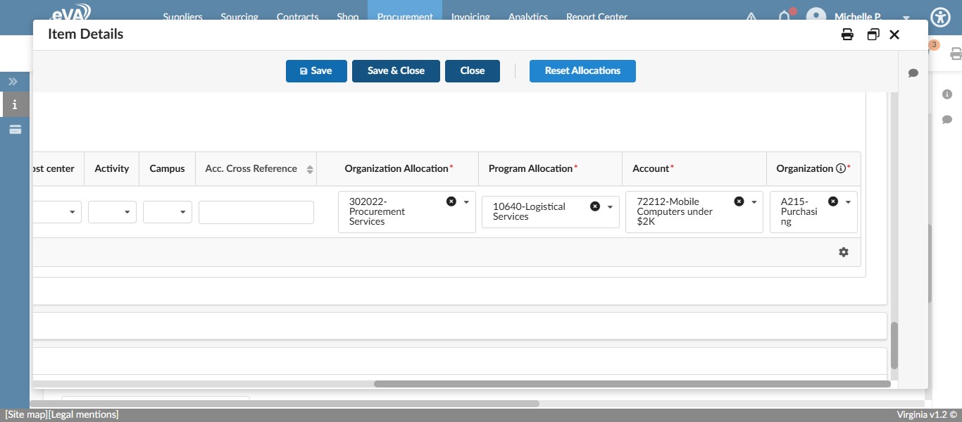Click the info icon in left sidebar
This screenshot has width=962, height=422.
pyautogui.click(x=15, y=105)
